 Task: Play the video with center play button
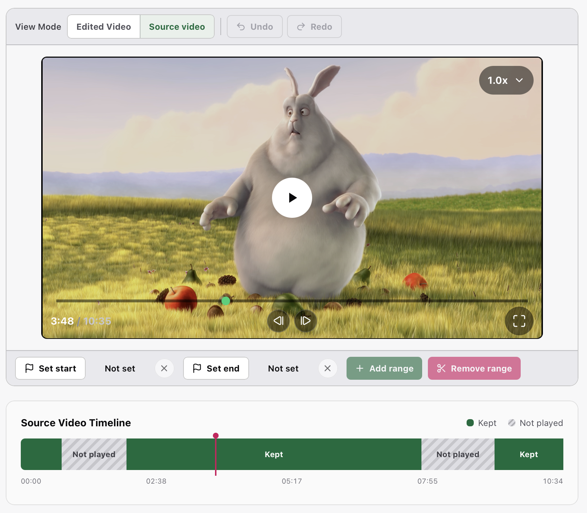pyautogui.click(x=292, y=198)
